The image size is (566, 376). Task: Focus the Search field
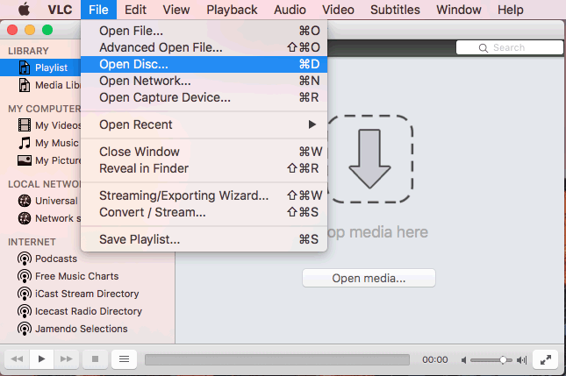point(509,47)
